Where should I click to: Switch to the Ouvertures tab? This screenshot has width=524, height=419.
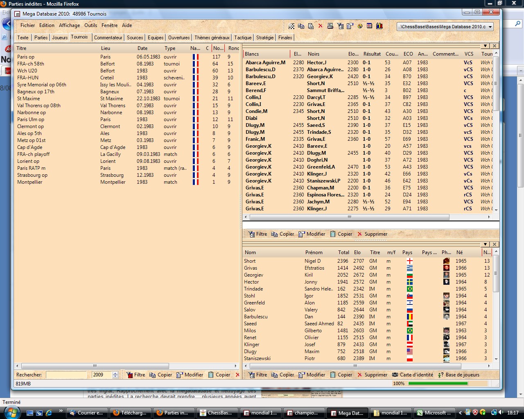[x=179, y=38]
